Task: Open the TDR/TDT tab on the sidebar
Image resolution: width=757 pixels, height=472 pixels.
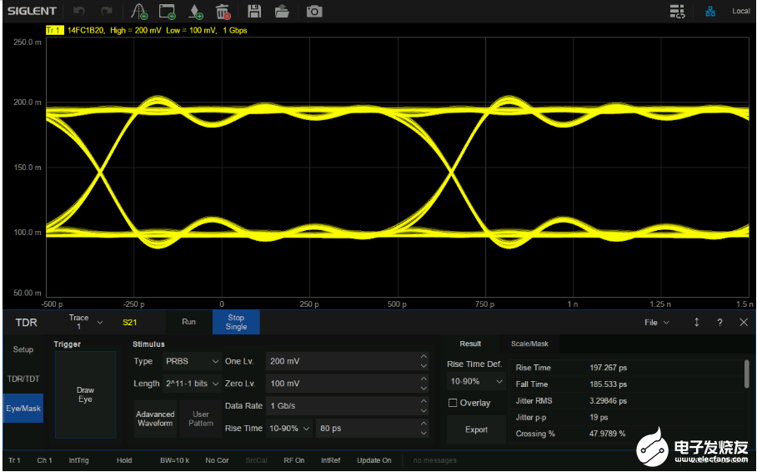Action: 23,379
